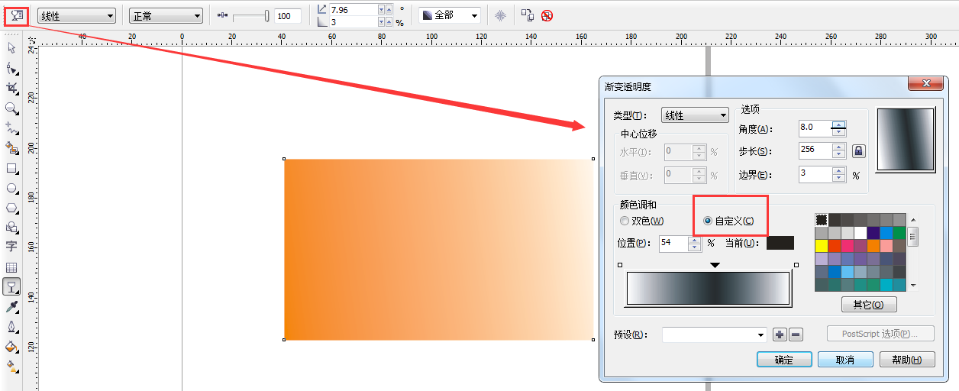Screen dimensions: 959x391
Task: Select the Basic Shapes tool
Action: pos(11,228)
